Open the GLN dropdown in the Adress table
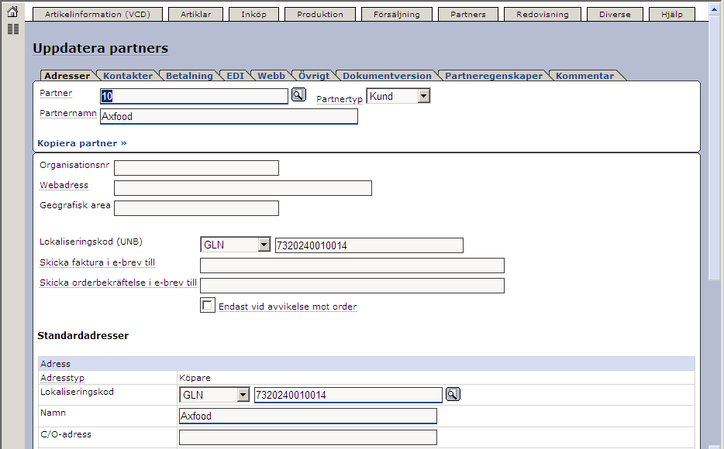The width and height of the screenshot is (724, 449). click(x=214, y=395)
